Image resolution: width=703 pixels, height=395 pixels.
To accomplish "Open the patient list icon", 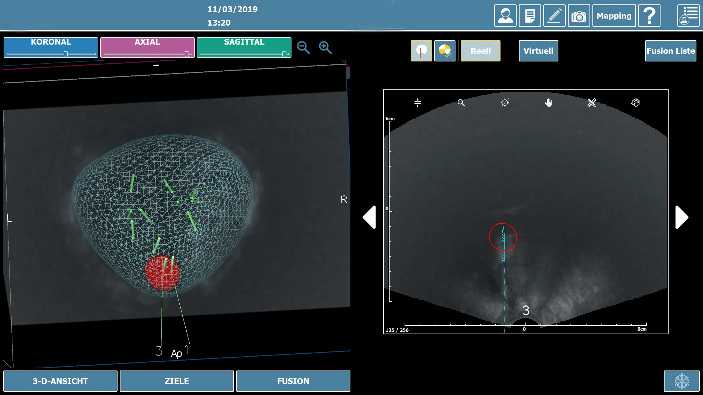I will tap(688, 16).
